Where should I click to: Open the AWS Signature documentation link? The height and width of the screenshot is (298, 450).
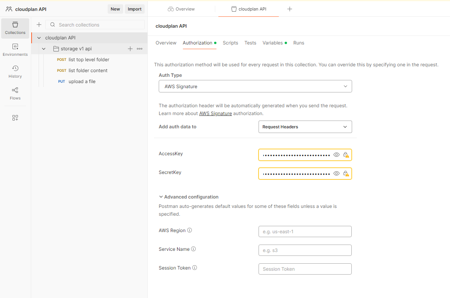point(215,114)
